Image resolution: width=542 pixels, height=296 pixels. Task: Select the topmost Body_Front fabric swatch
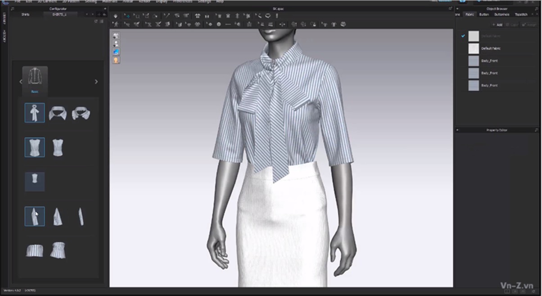click(x=474, y=61)
